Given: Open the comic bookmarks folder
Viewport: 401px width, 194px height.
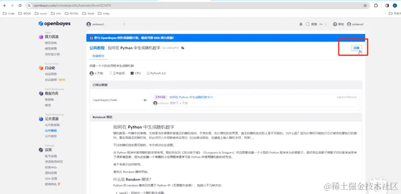Looking at the screenshot, I should pos(41,13).
